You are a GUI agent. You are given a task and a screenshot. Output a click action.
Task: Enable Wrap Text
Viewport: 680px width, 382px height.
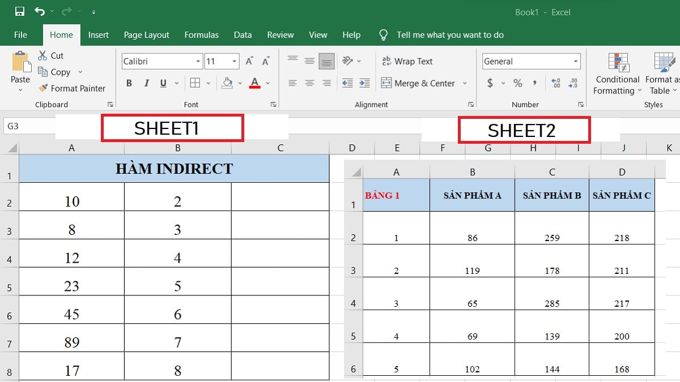[407, 61]
